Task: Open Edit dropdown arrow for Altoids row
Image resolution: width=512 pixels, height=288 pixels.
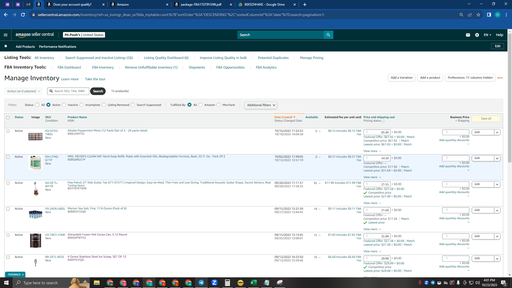Action: [x=497, y=132]
